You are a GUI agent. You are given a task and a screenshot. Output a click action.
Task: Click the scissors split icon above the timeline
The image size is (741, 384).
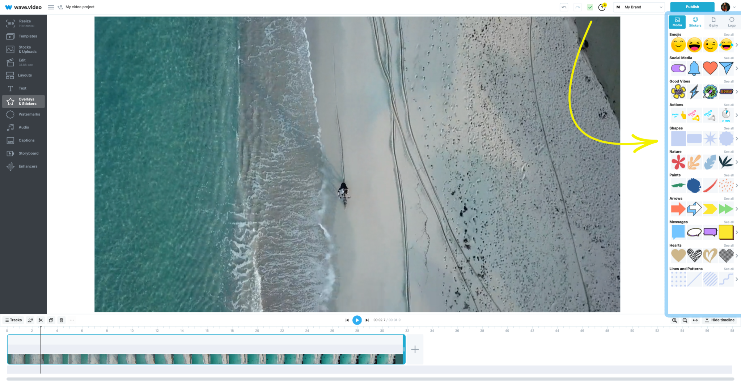41,320
